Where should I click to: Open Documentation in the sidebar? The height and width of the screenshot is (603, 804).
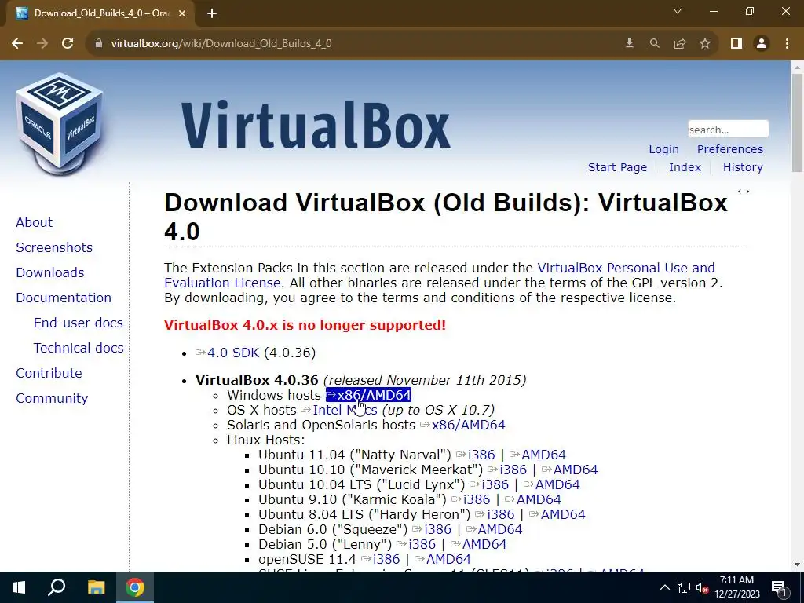tap(64, 298)
